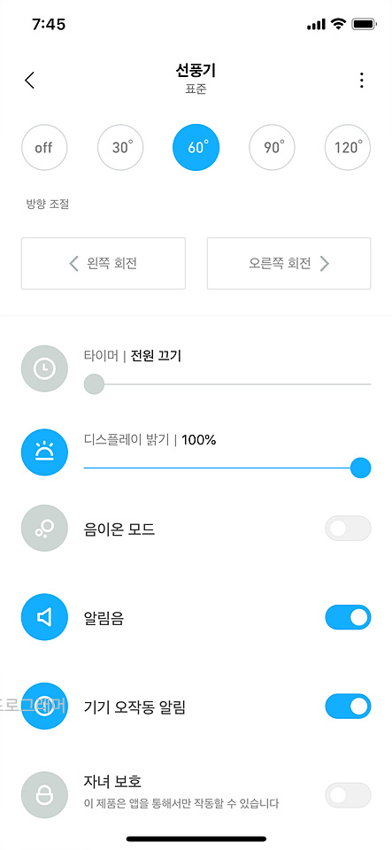This screenshot has width=392, height=850.
Task: Choose the 90° oscillation angle
Action: pos(272,148)
